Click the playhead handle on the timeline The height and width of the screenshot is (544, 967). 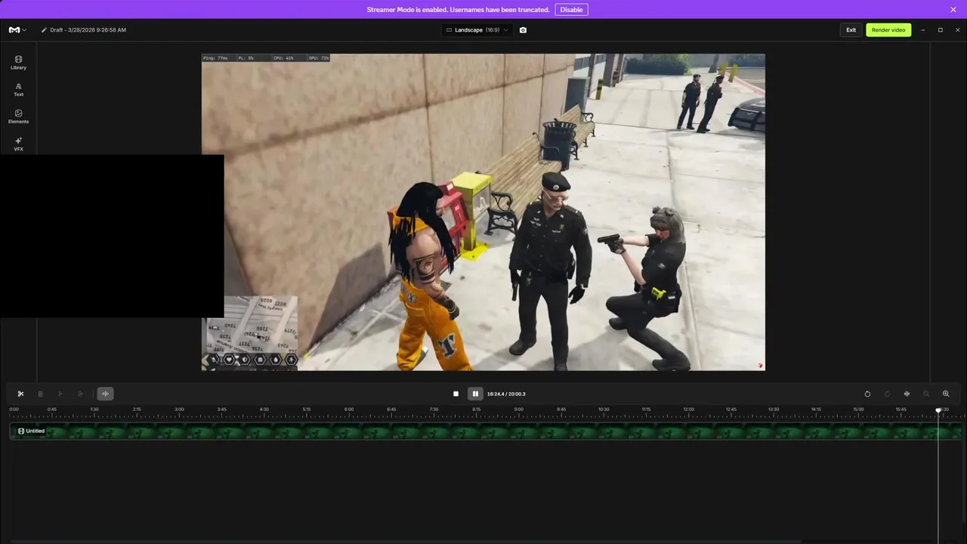point(938,410)
